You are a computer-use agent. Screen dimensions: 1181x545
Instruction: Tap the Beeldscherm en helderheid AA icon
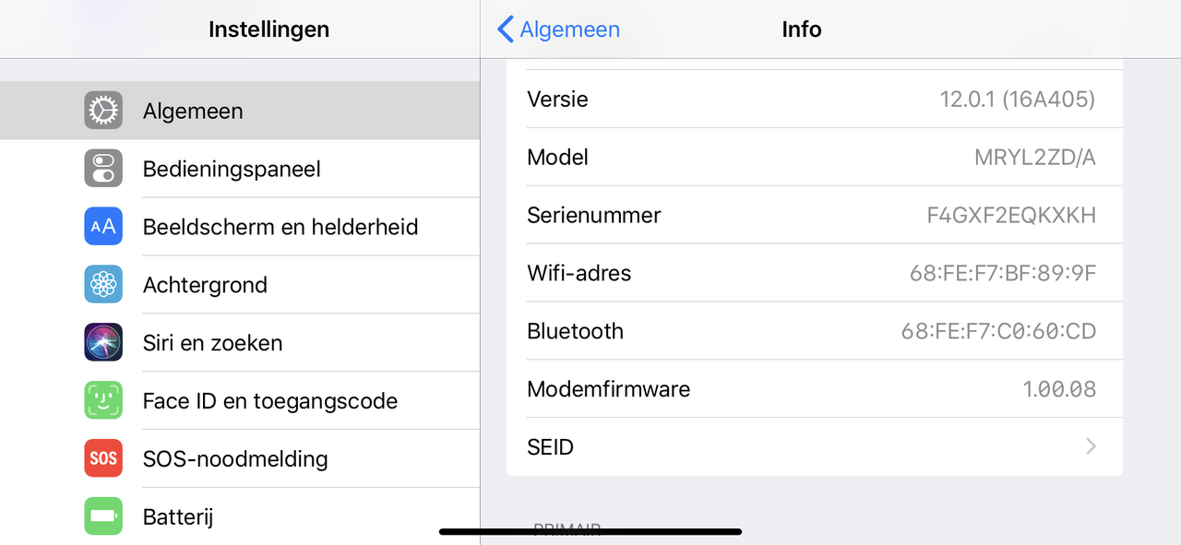(x=103, y=227)
